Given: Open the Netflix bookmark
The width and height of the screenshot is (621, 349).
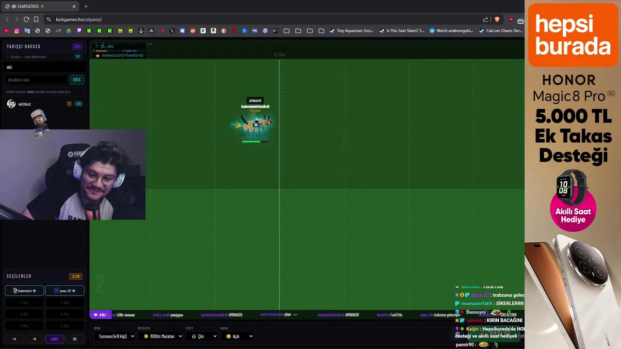Looking at the screenshot, I should coord(234,31).
